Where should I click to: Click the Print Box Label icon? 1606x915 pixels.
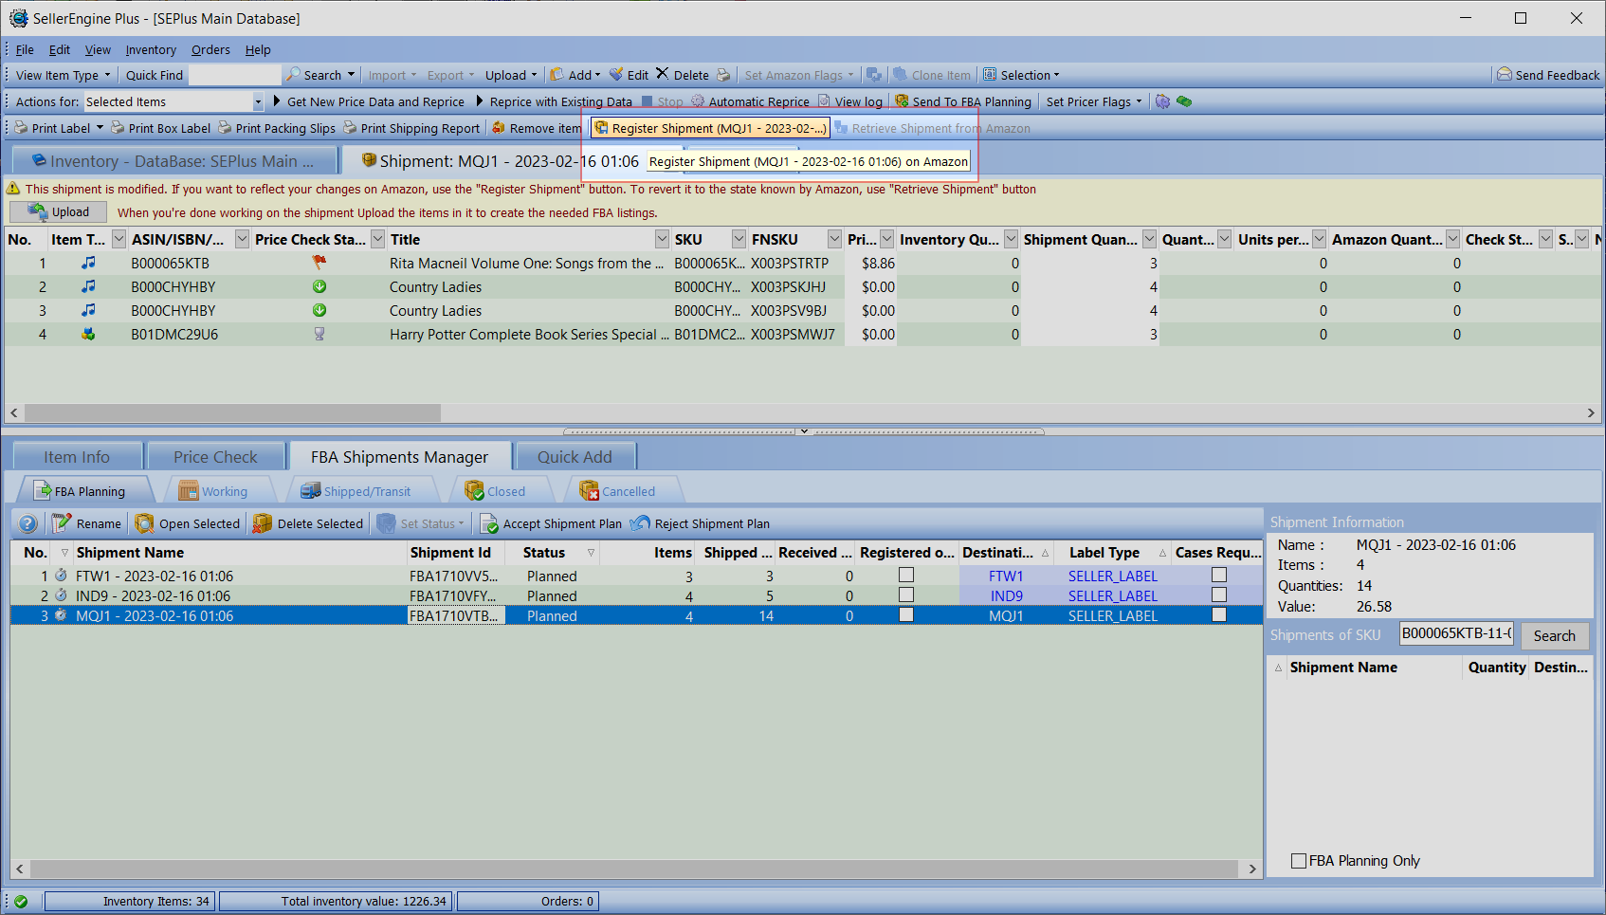coord(118,128)
